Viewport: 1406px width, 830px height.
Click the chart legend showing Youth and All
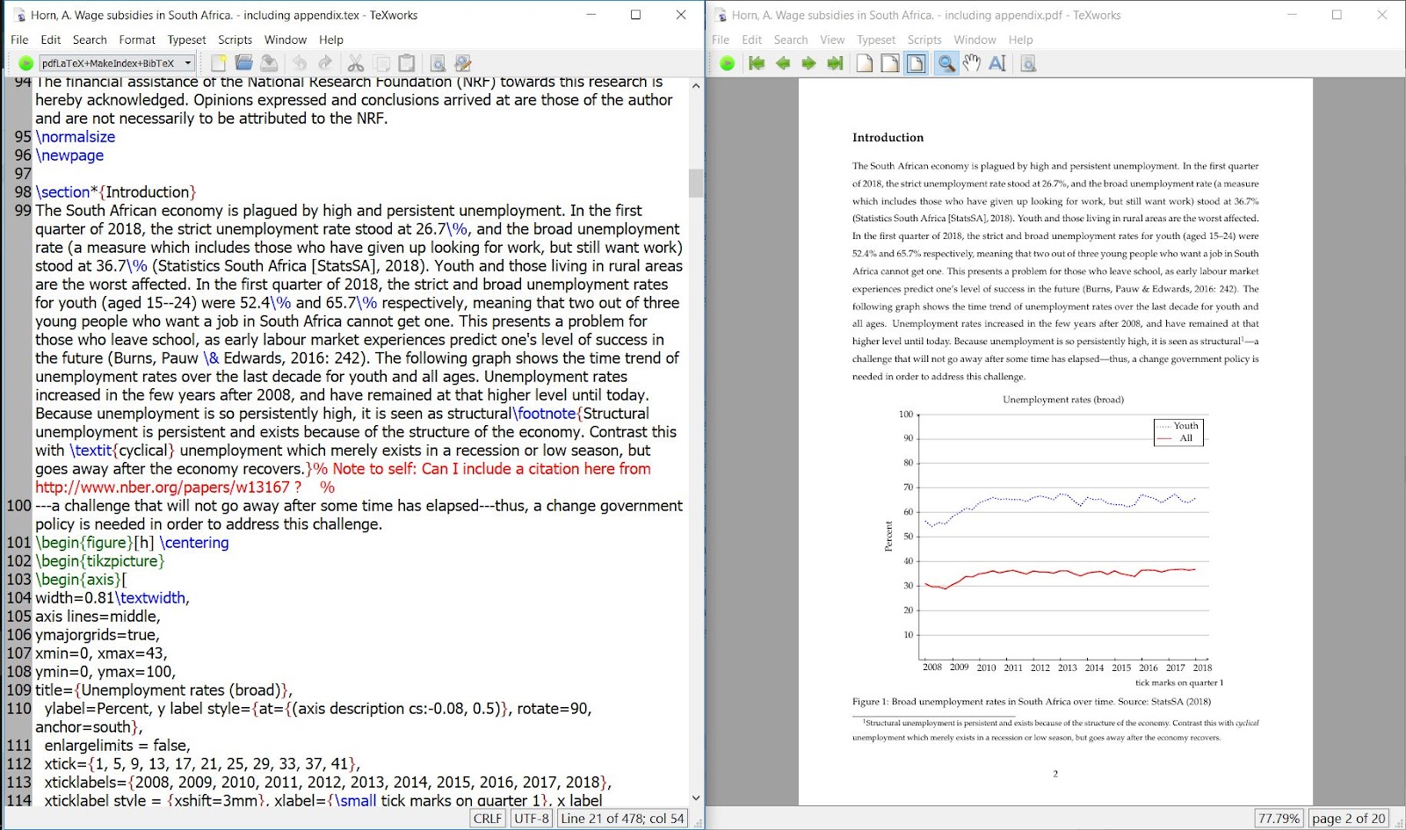point(1178,432)
